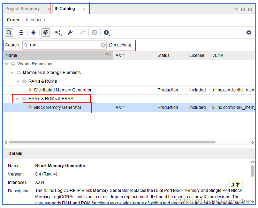Viewport: 258px width, 208px height.
Task: Toggle group by taxonomy hierarchy icon
Action: pyautogui.click(x=58, y=32)
